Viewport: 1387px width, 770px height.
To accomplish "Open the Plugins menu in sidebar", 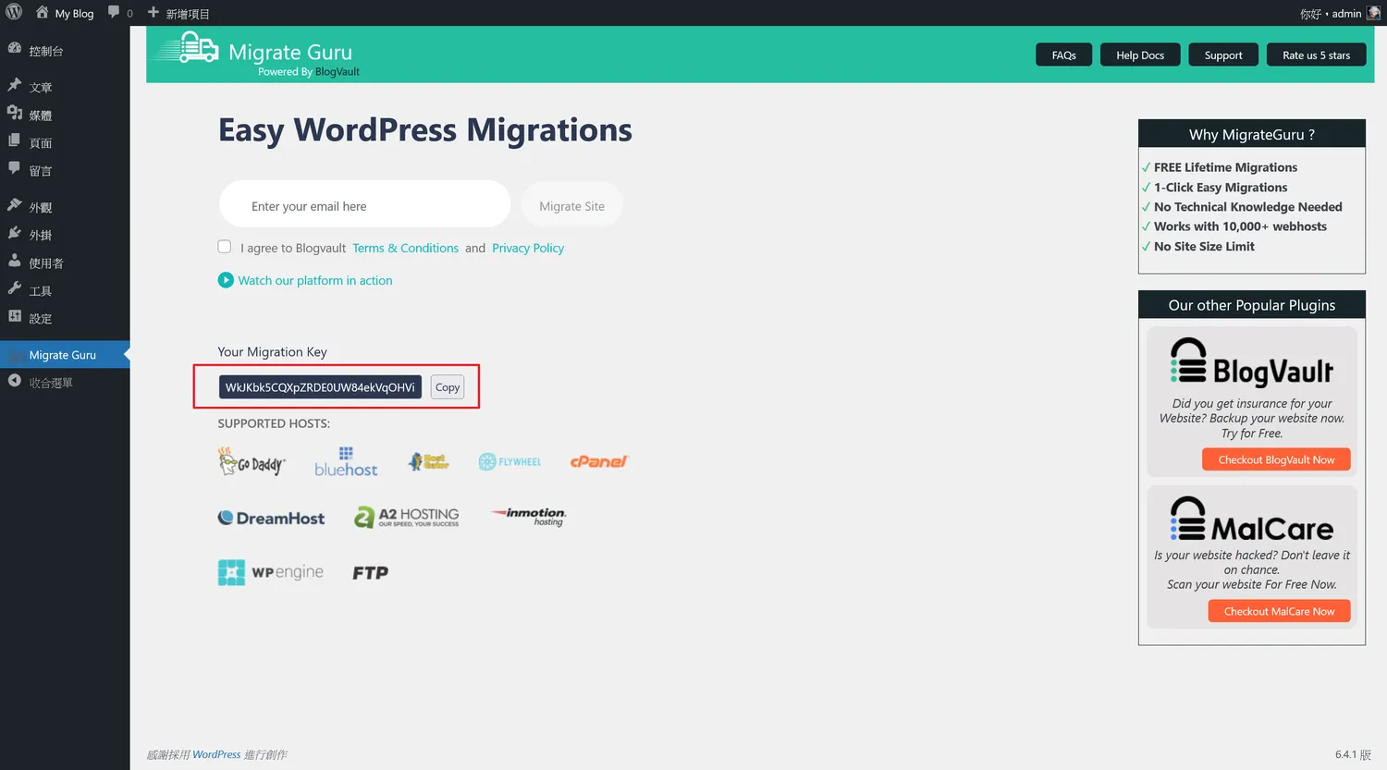I will pyautogui.click(x=40, y=235).
